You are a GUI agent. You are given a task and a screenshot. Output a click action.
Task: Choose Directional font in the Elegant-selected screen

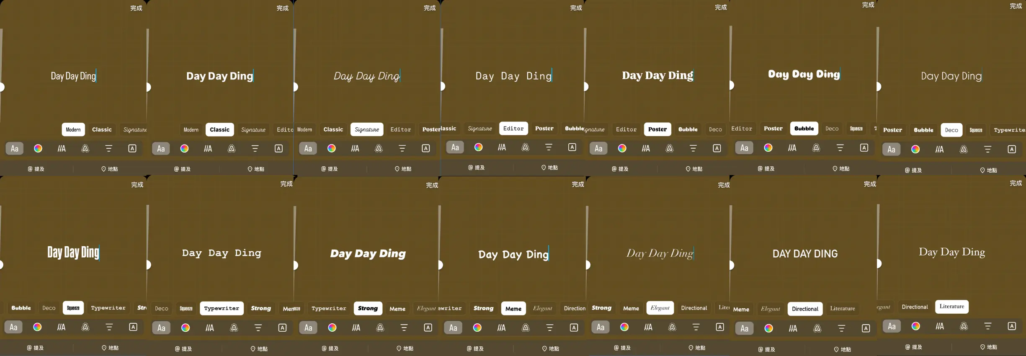(x=694, y=308)
